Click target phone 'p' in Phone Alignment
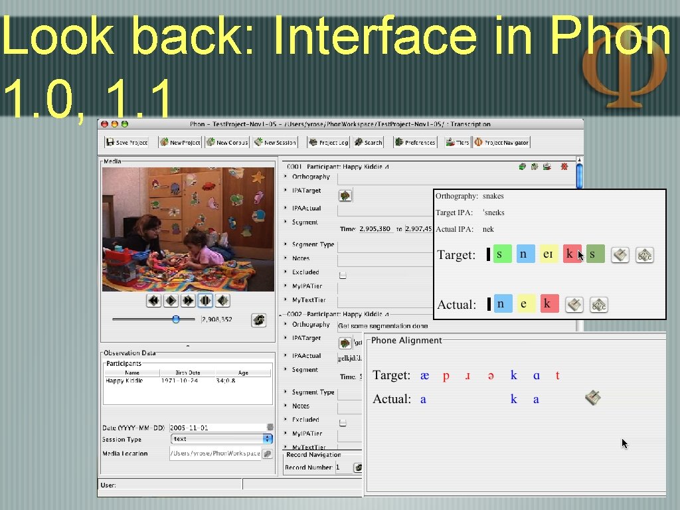The image size is (680, 510). tap(446, 376)
